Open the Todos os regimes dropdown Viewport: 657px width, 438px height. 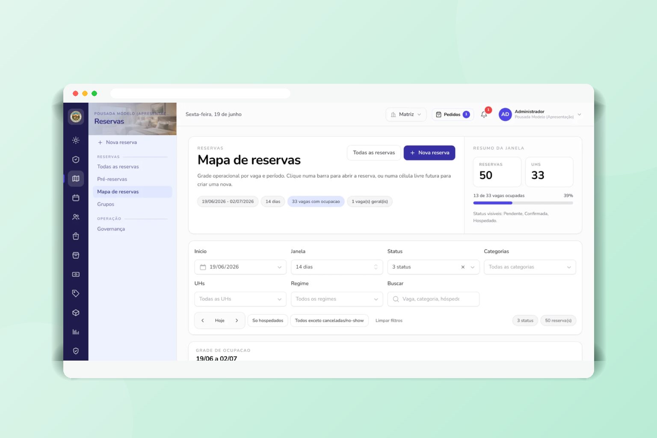(x=337, y=299)
